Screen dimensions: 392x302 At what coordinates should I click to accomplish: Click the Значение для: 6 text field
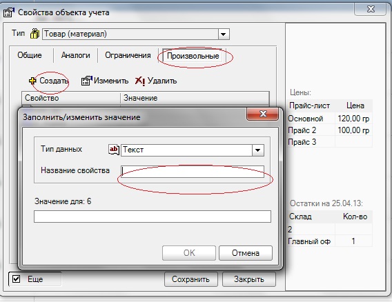[x=153, y=217]
